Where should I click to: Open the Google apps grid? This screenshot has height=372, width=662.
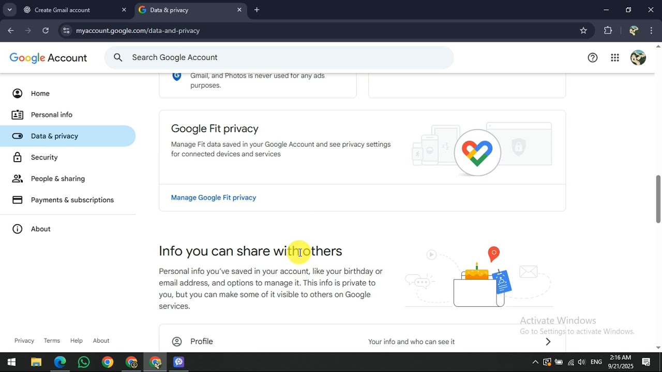click(615, 58)
